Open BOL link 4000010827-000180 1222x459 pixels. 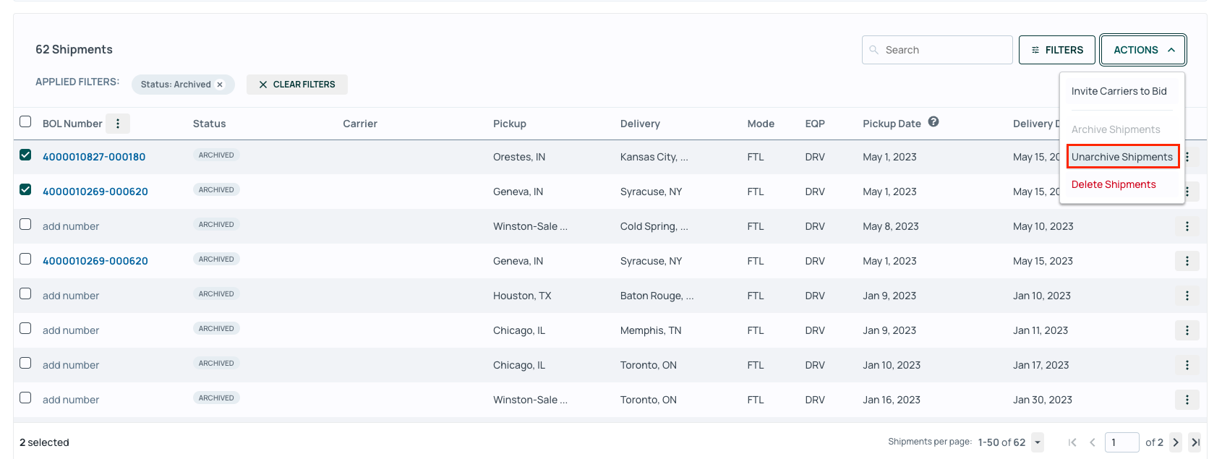[94, 157]
